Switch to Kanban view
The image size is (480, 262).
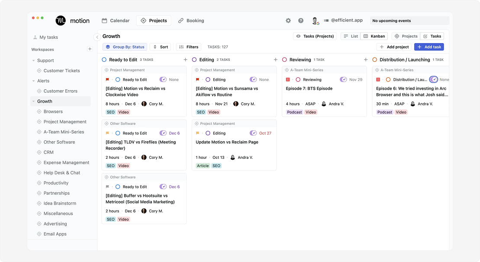click(374, 36)
